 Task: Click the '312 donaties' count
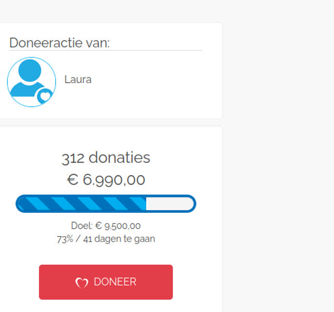point(106,158)
